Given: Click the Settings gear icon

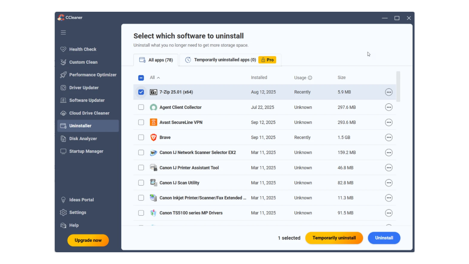Looking at the screenshot, I should pyautogui.click(x=63, y=212).
